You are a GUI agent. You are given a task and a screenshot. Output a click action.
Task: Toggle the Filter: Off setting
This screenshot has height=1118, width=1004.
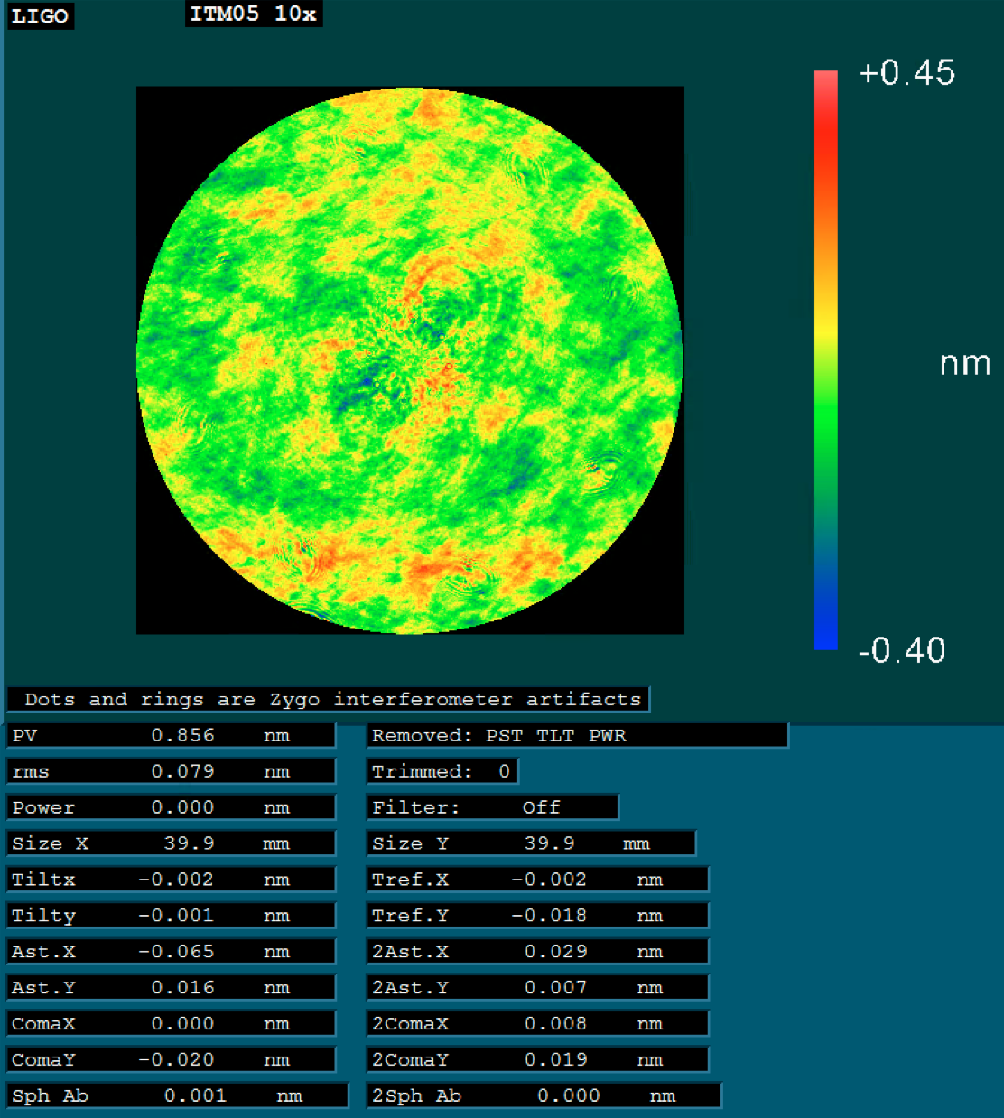pos(492,807)
